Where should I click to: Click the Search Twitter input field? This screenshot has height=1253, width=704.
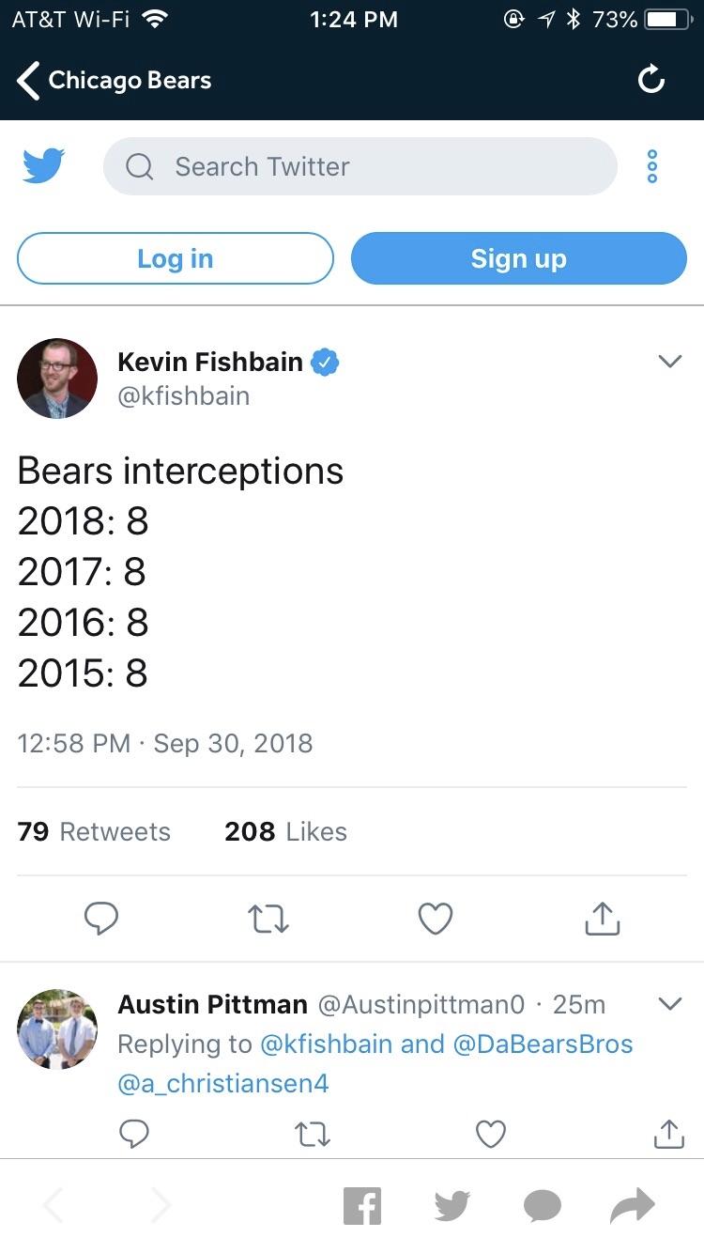(360, 165)
